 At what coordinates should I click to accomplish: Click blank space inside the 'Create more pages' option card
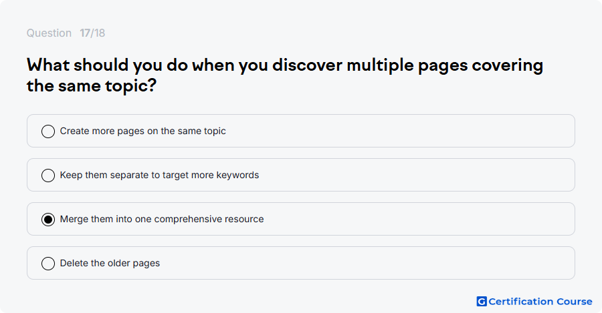399,131
